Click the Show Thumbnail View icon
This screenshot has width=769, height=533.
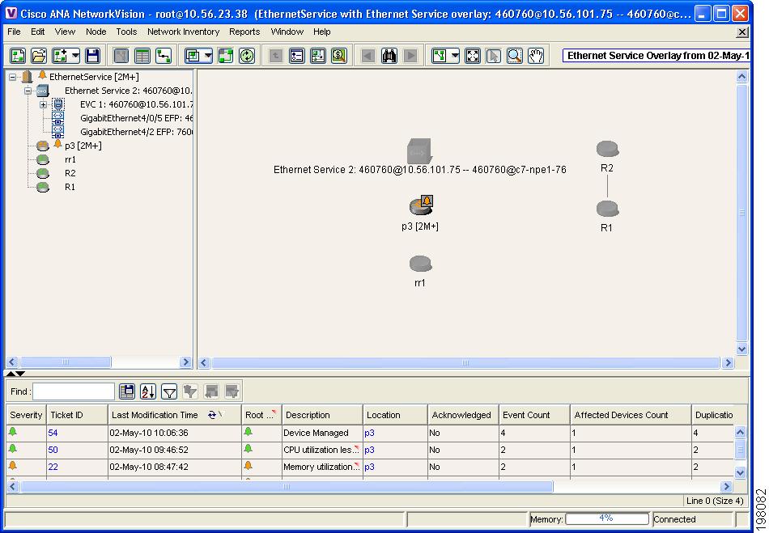pyautogui.click(x=318, y=55)
